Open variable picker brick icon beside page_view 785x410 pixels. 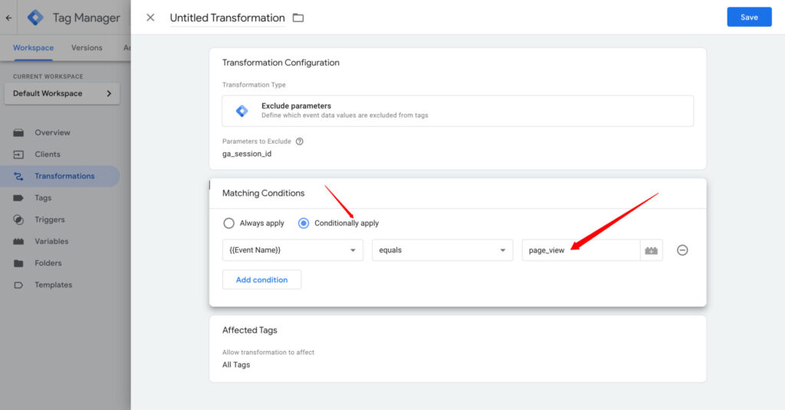[x=652, y=250]
